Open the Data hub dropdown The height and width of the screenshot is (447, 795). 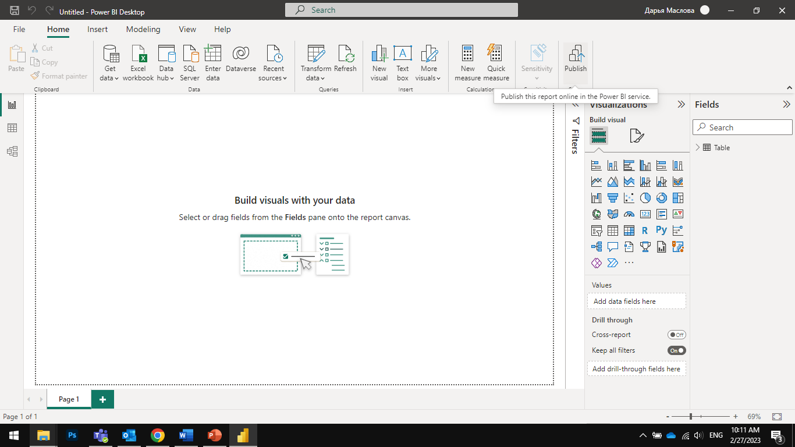tap(166, 62)
